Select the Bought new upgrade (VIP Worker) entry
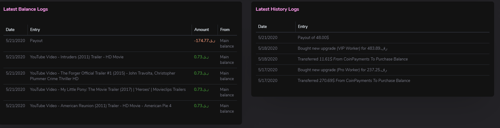500x128 pixels. (x=342, y=48)
